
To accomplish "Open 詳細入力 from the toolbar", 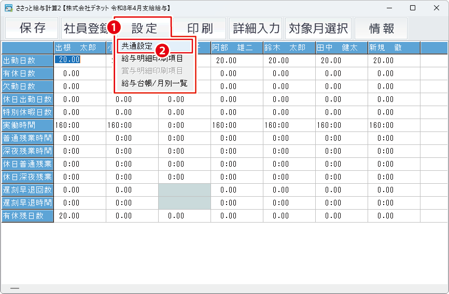I will tap(256, 28).
